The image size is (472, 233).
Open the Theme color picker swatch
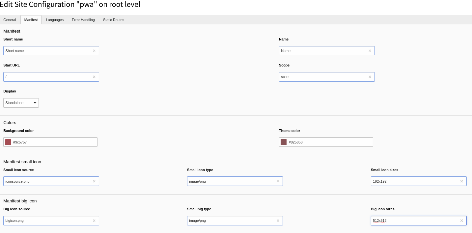(x=283, y=142)
